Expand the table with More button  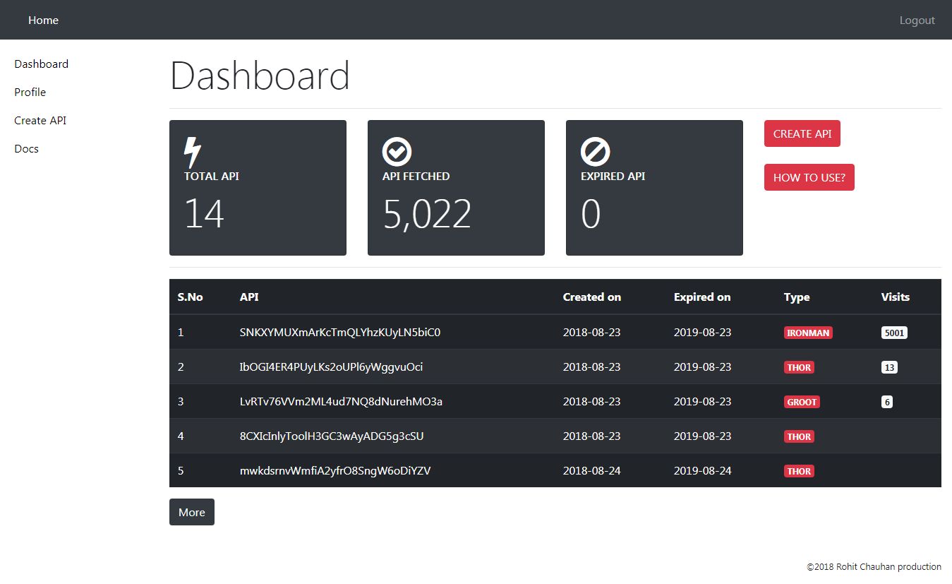pyautogui.click(x=191, y=513)
